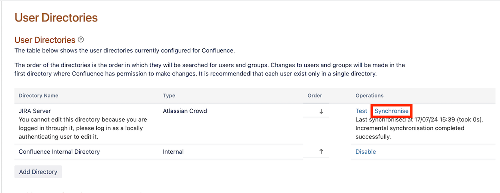Click the 'You cannot edit this directory' notice

coord(83,128)
